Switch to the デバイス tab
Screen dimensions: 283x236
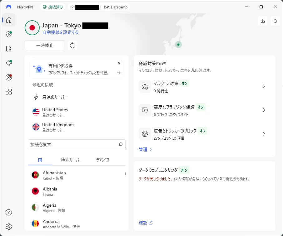click(103, 160)
